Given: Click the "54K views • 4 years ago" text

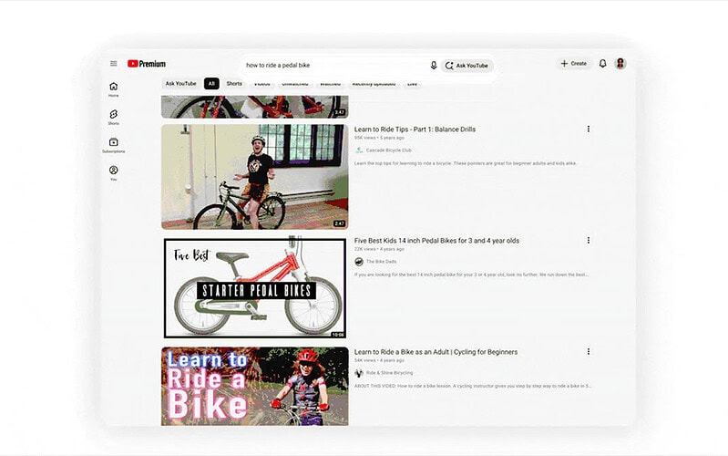Looking at the screenshot, I should pos(379,360).
